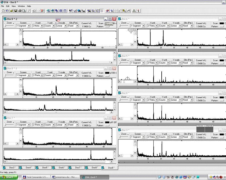The image size is (226, 180).
Task: Click the second window-arrangement toolbar icon
Action: coord(52,11)
